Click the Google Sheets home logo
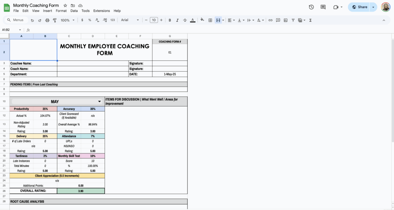394x210 pixels. [x=7, y=8]
